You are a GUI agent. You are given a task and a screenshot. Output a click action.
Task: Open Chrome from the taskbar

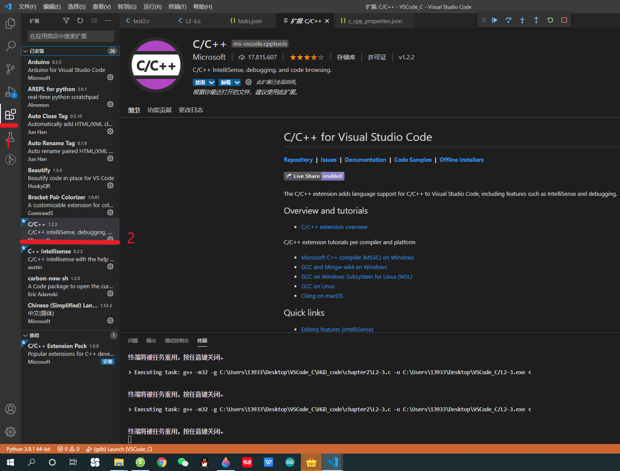[162, 462]
